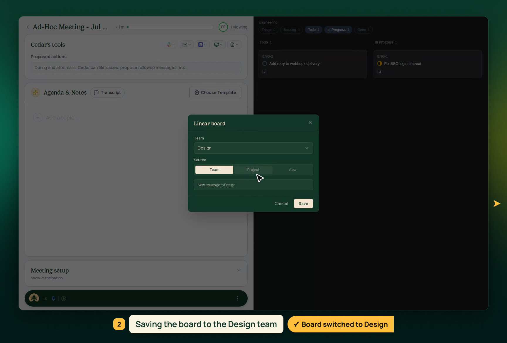Image resolution: width=507 pixels, height=343 pixels.
Task: Toggle the In Progress status filter
Action: pos(338,30)
